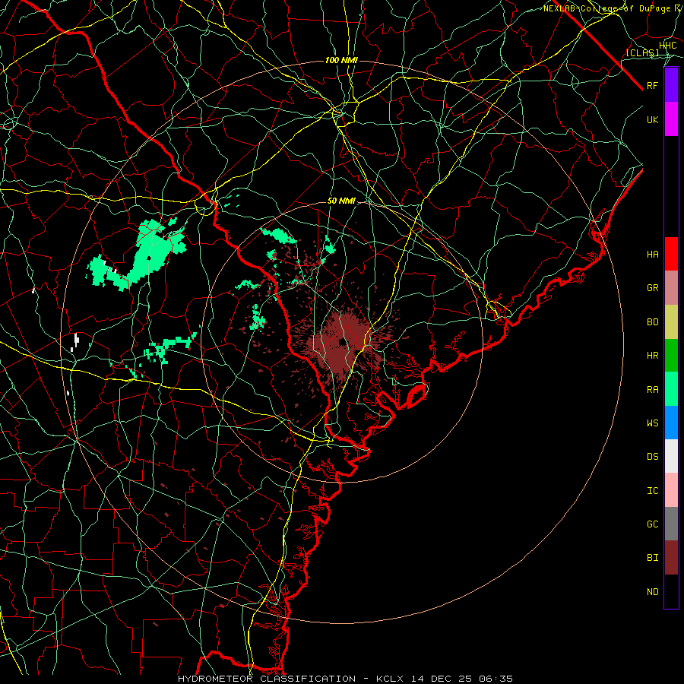Viewport: 684px width, 684px height.
Task: Click the [CLAS] unit label
Action: pyautogui.click(x=642, y=52)
